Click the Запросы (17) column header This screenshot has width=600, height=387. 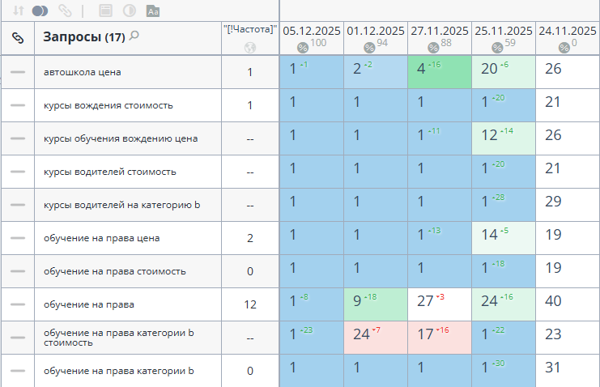83,37
